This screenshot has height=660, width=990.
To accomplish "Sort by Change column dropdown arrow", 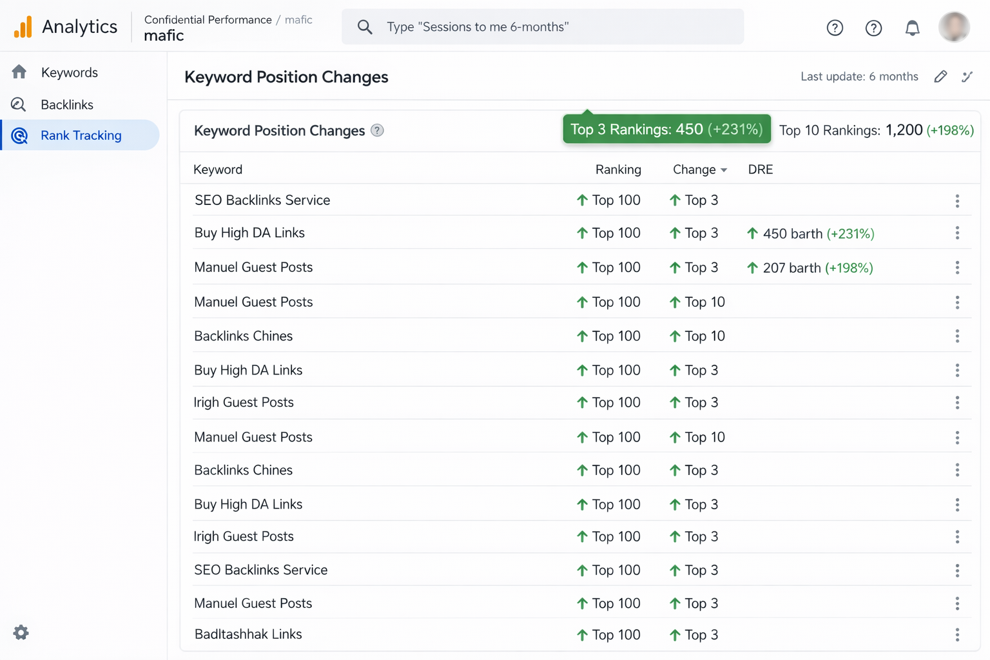I will pos(724,170).
